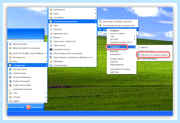Click the CCleaner folder icon

pos(10,97)
